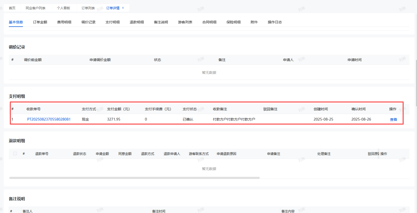Navigate to the 支付明细 anchor tab
This screenshot has height=213, width=417.
(x=113, y=22)
